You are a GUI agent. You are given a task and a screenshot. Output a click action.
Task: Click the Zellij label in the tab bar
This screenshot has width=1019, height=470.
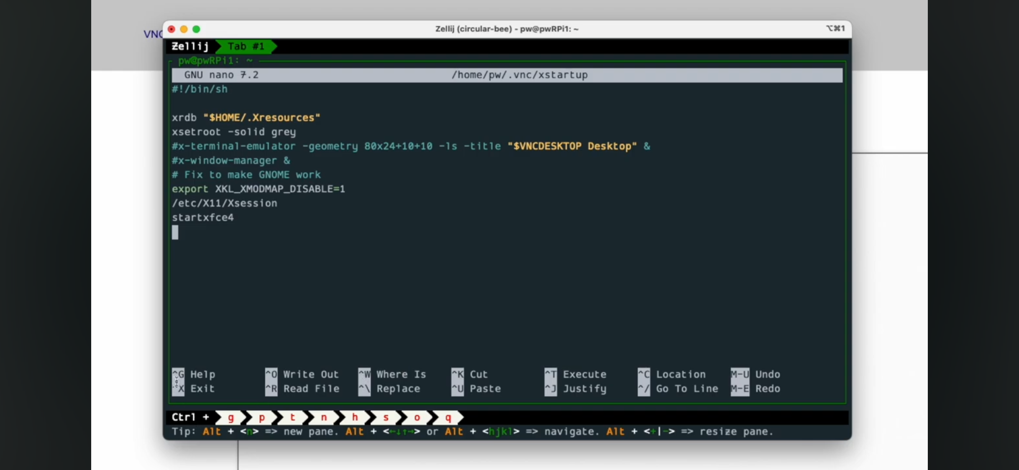190,46
